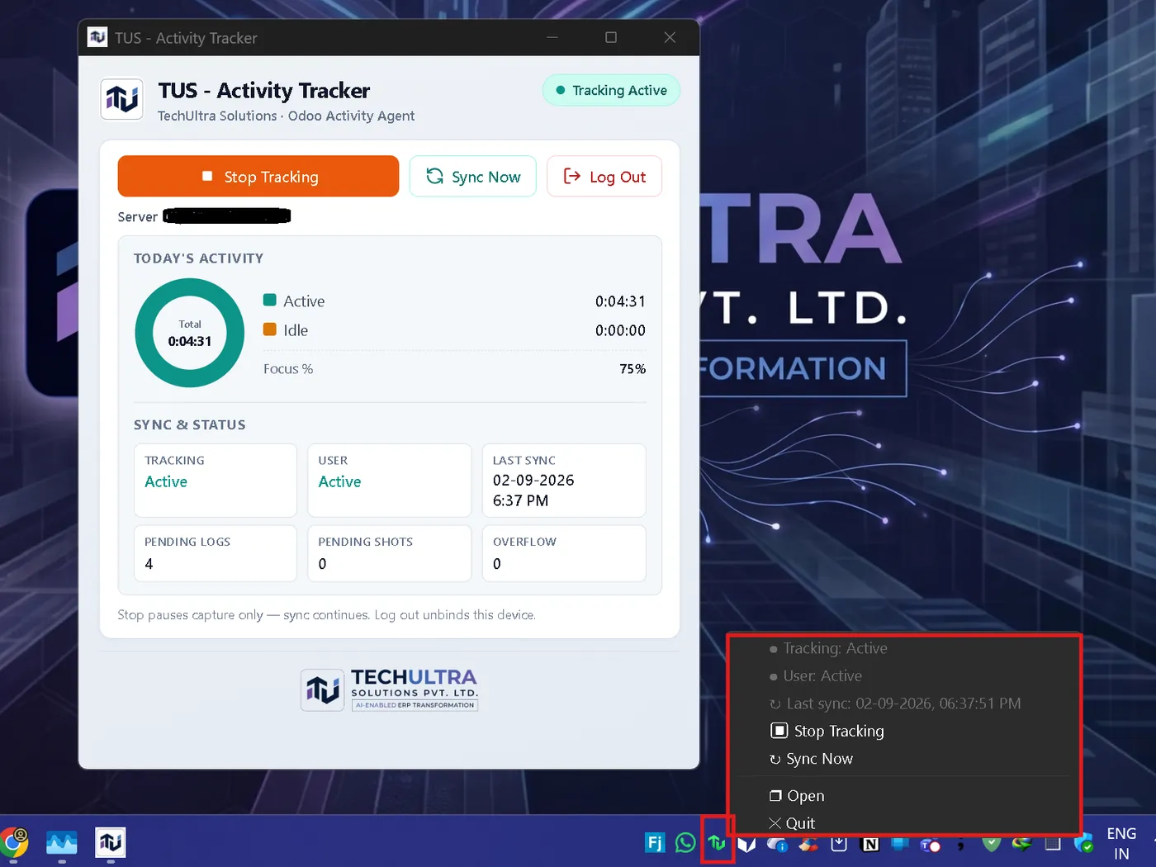Click the 'Stop pauses capture only' note

(x=326, y=614)
